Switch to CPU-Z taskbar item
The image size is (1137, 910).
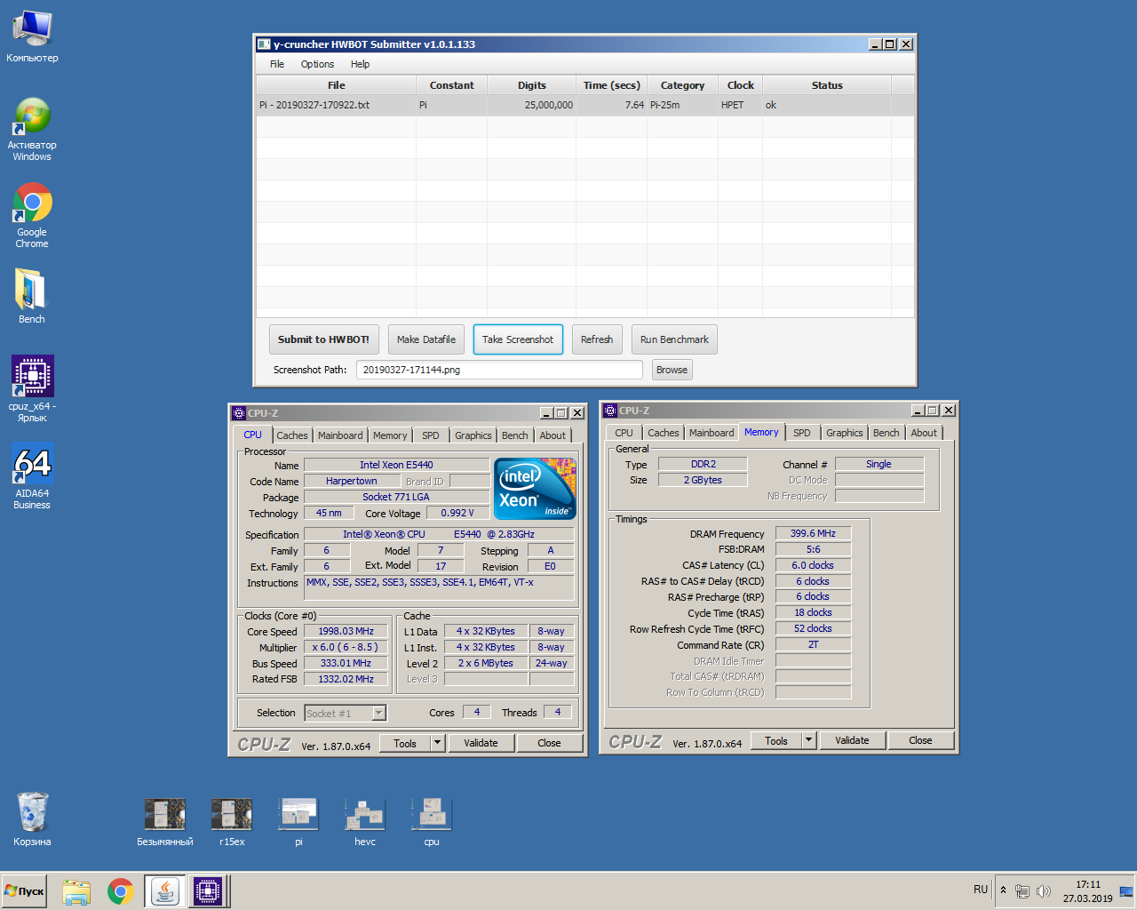coord(208,891)
